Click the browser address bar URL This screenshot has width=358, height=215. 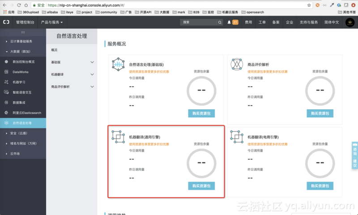coord(86,5)
